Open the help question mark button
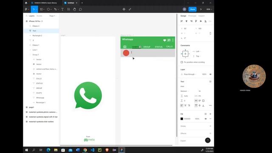 (x=208, y=140)
